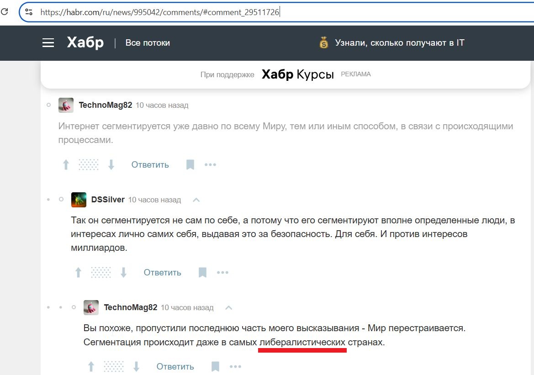Bookmark DSSilver's comment
This screenshot has width=534, height=375.
pyautogui.click(x=202, y=273)
